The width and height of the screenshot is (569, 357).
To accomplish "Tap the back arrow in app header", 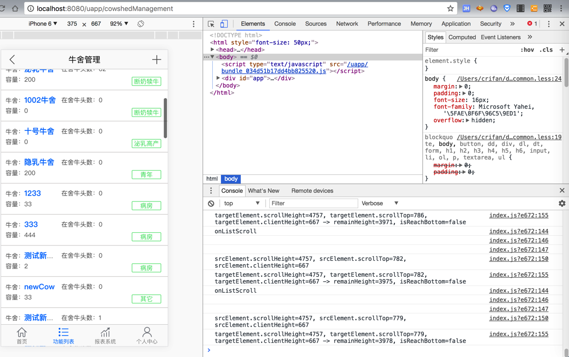I will (x=13, y=59).
